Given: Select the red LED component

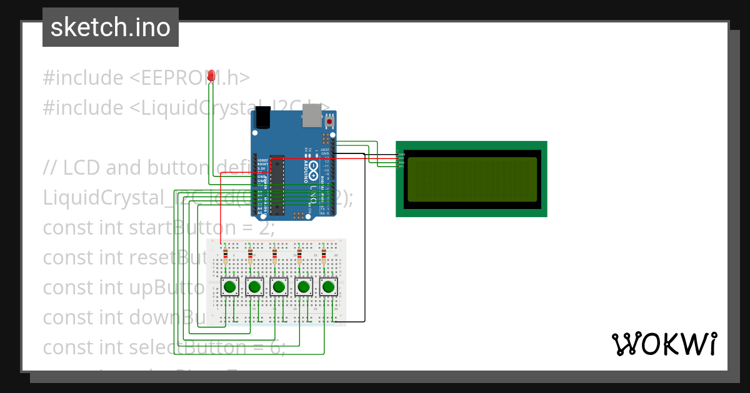Looking at the screenshot, I should click(212, 75).
